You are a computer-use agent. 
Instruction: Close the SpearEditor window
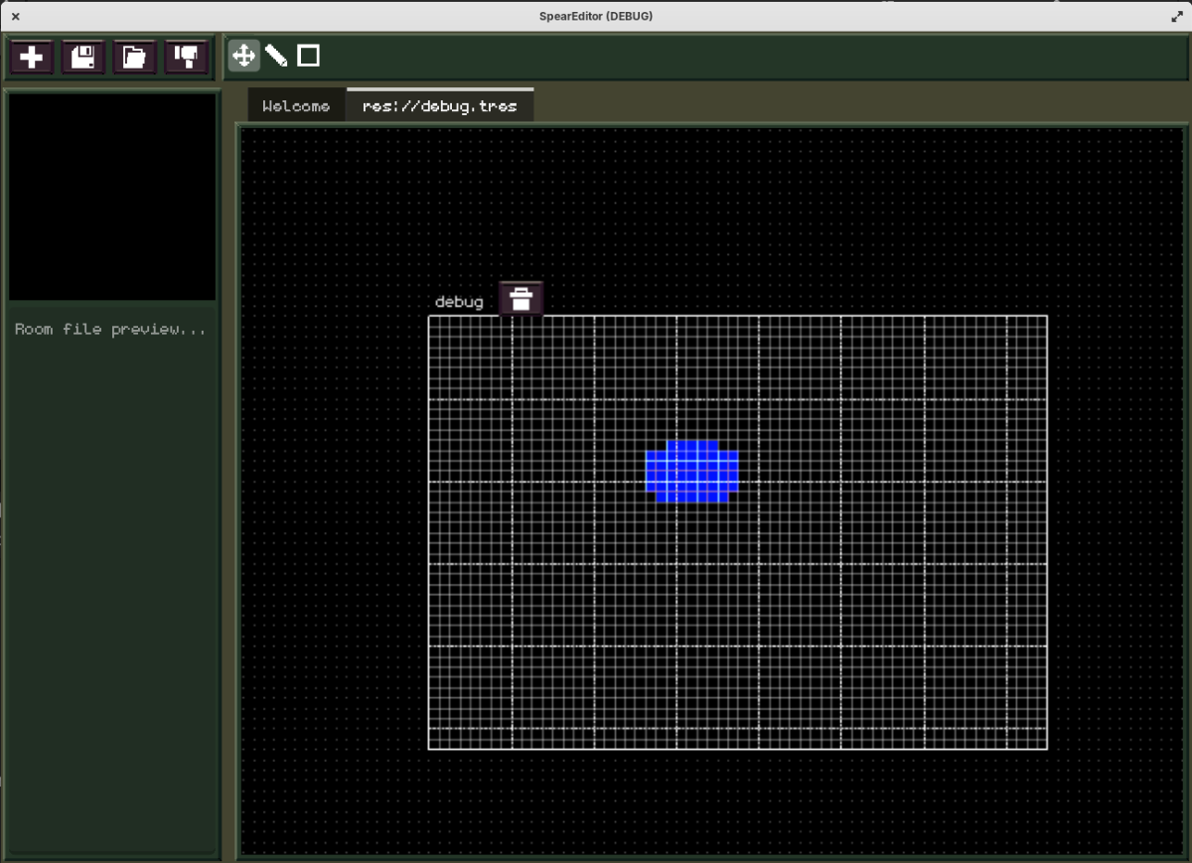15,16
